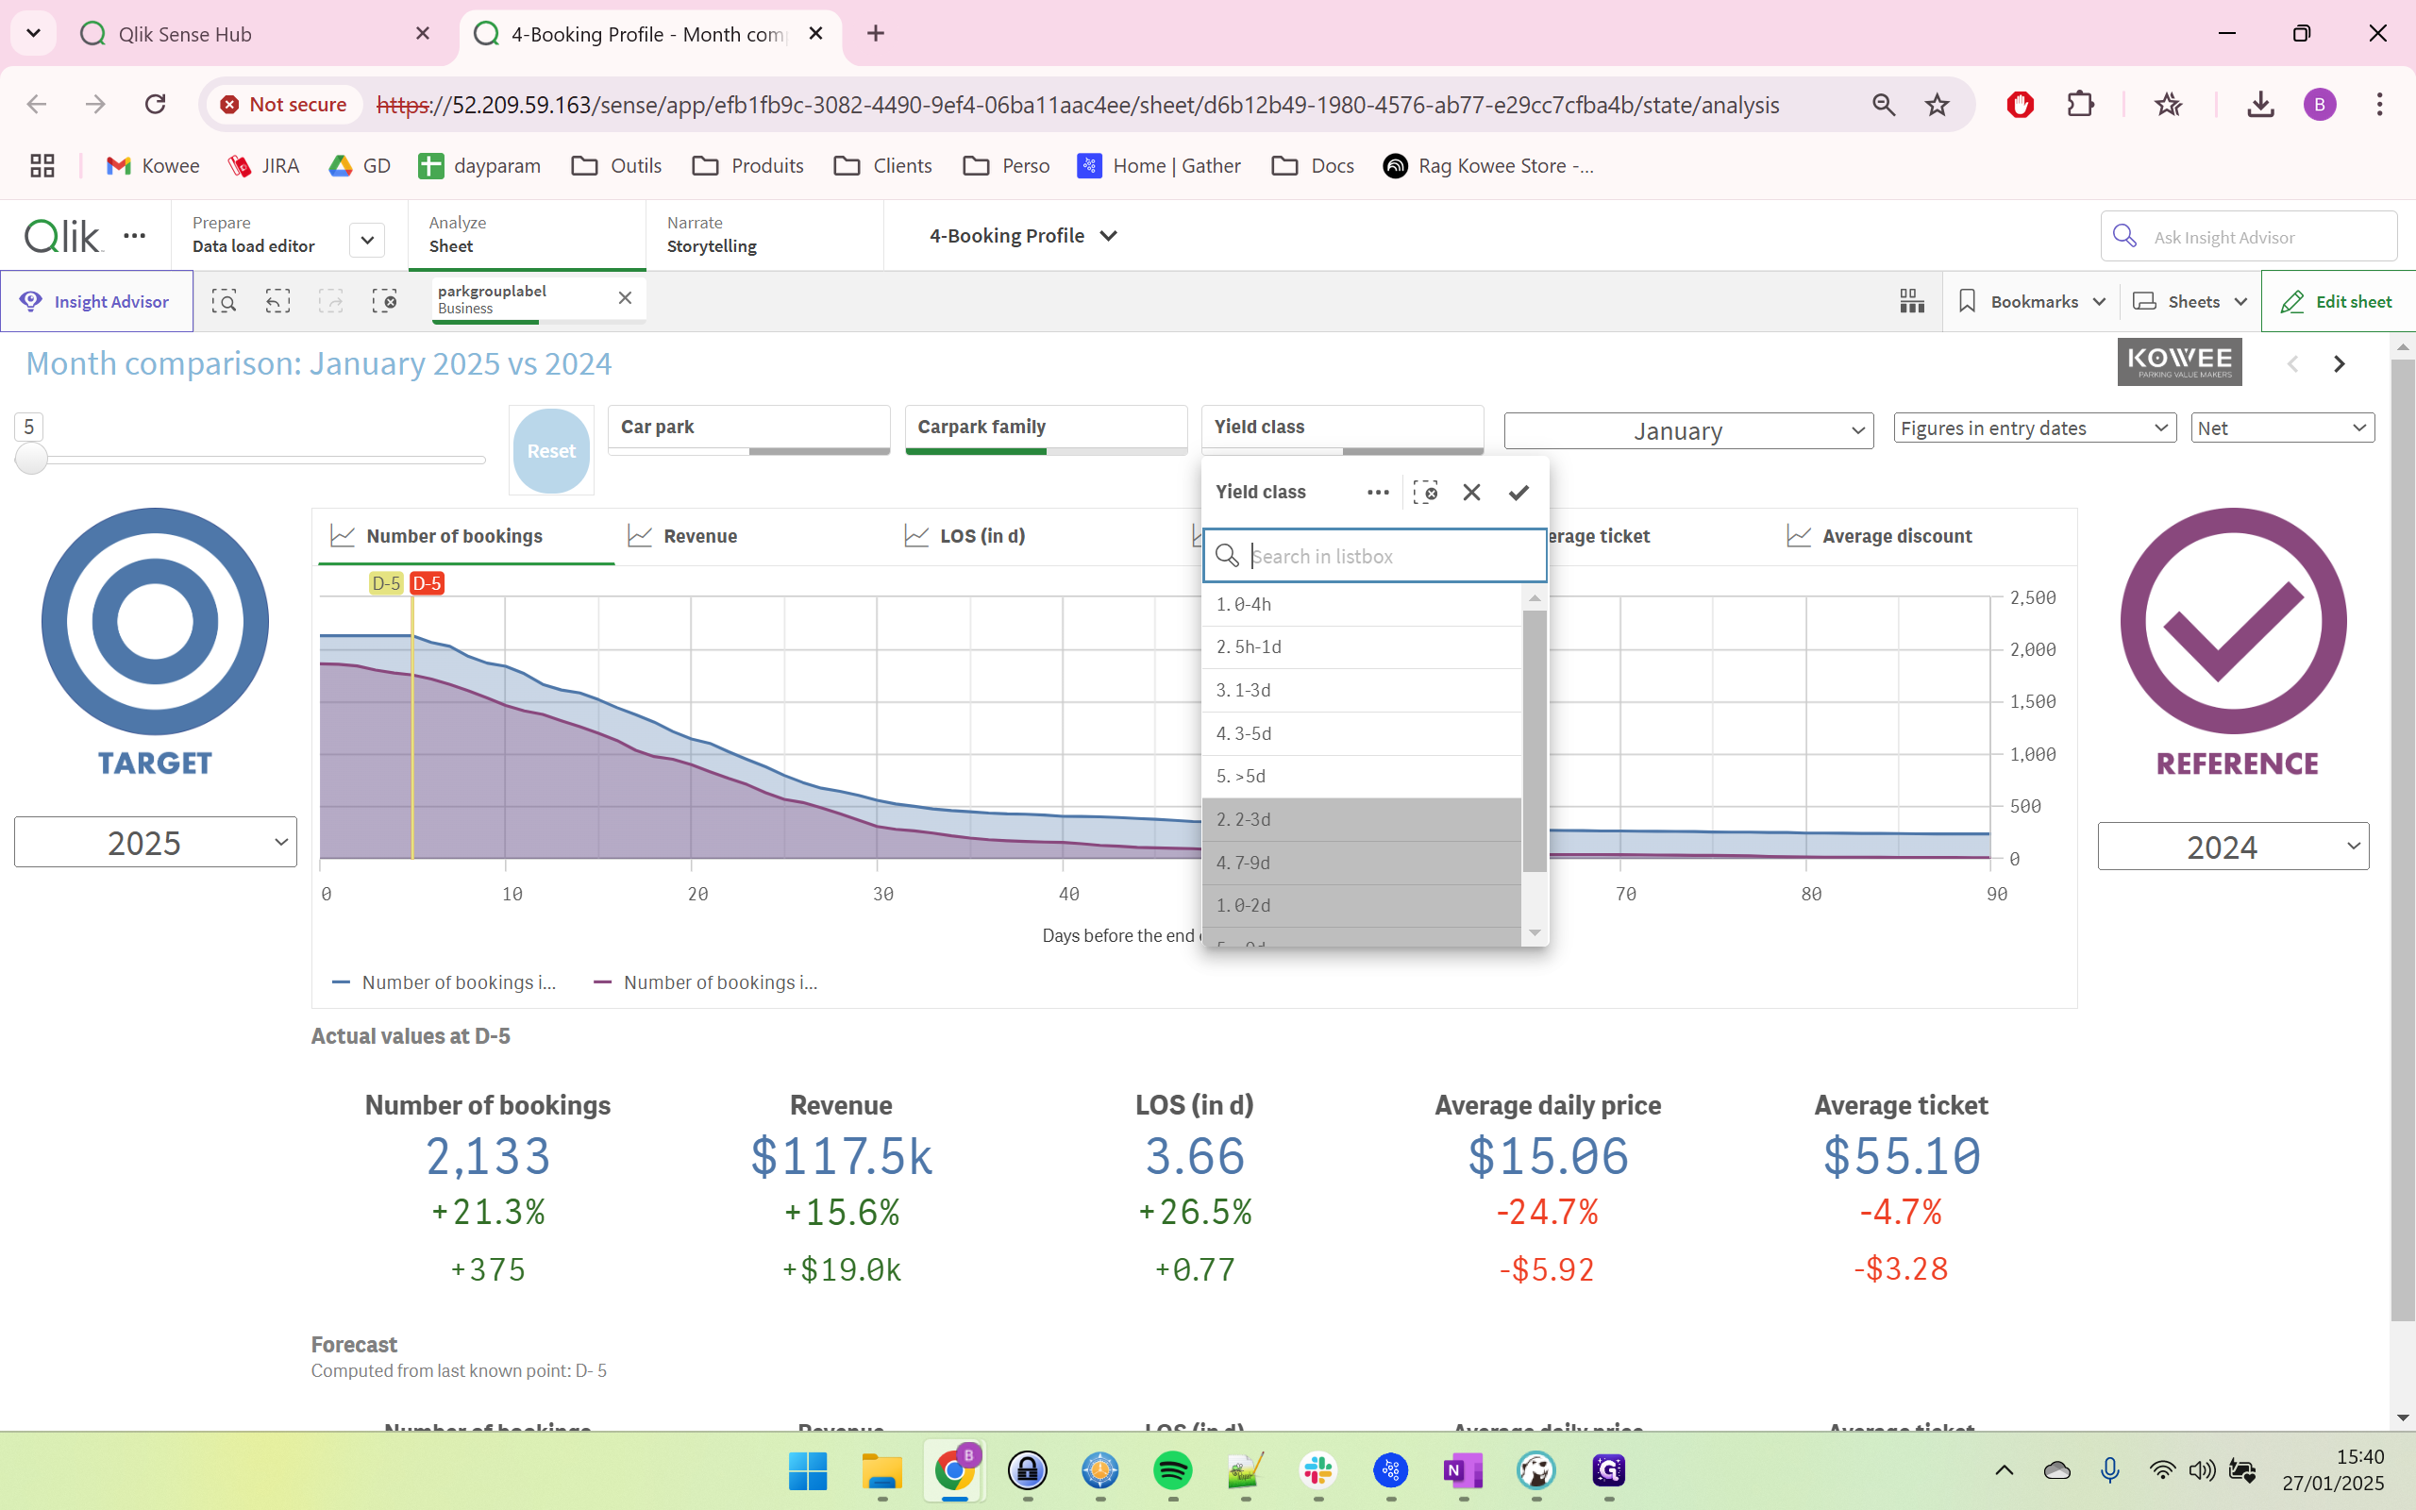Open Yield class listbox three-dots menu

[x=1378, y=493]
